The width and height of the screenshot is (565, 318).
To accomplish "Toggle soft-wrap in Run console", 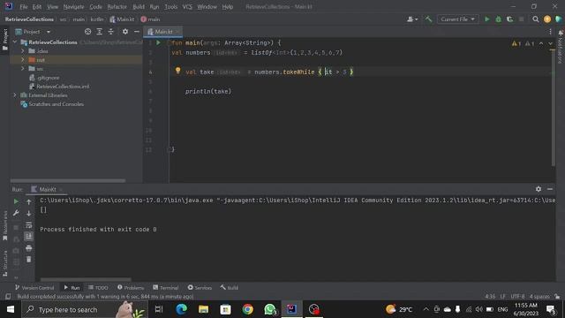I will coord(29,225).
